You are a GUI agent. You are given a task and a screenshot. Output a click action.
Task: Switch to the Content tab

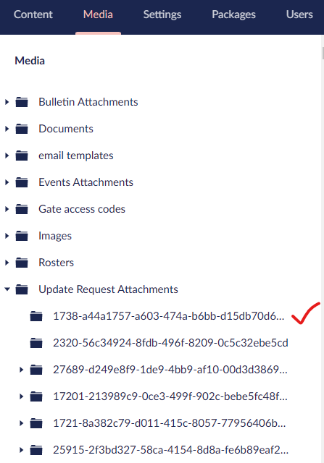coord(33,14)
